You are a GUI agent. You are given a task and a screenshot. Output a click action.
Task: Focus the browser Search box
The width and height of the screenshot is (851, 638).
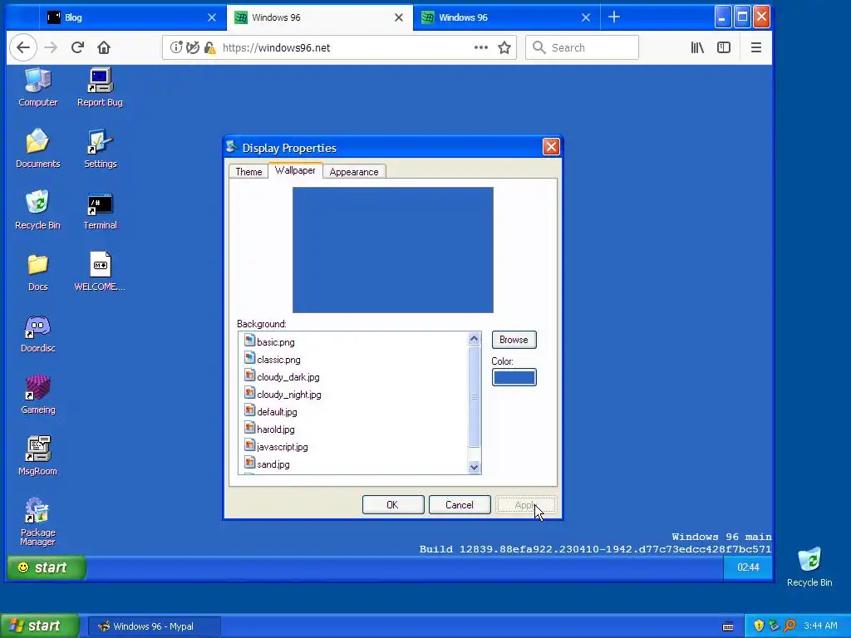pos(582,47)
